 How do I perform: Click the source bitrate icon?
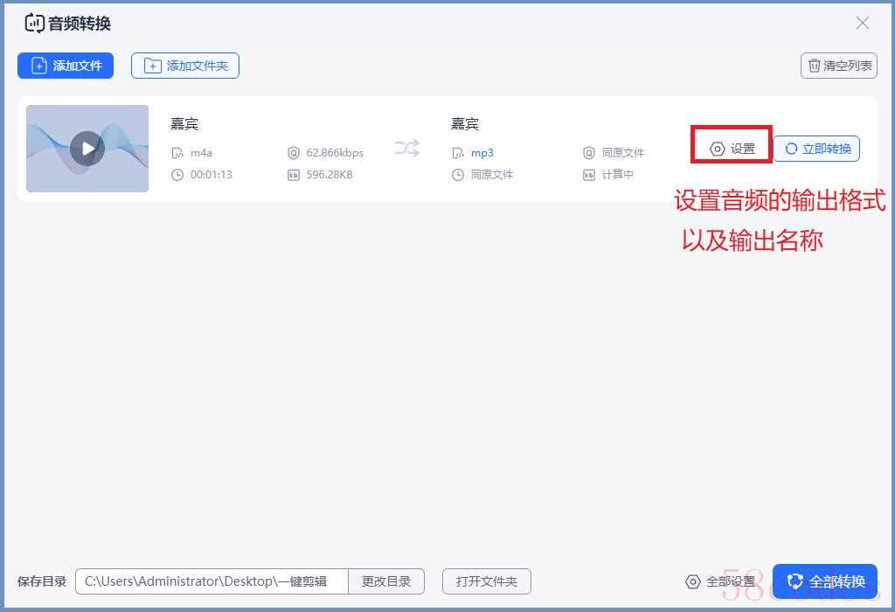[294, 153]
